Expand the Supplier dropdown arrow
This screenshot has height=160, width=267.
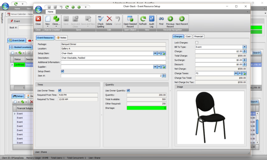point(159,67)
